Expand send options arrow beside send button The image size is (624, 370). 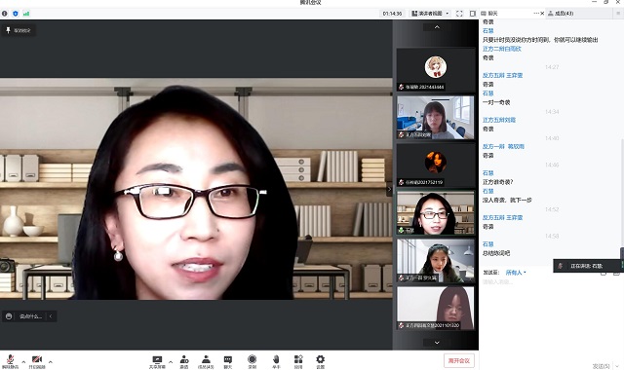pos(617,366)
